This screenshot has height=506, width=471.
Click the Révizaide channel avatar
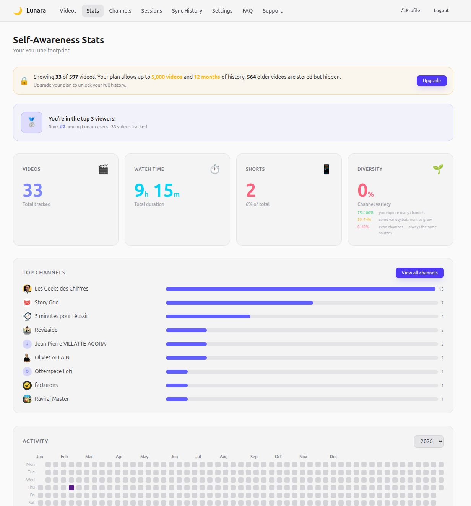pos(27,330)
